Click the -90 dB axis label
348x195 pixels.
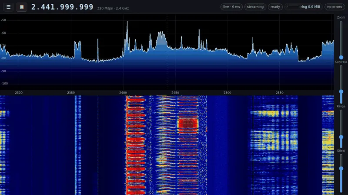[3, 71]
